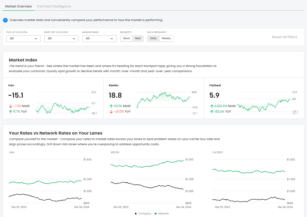Viewport: 307px width, 217px height.
Task: Click the Van market index sparkline
Action: tap(63, 108)
